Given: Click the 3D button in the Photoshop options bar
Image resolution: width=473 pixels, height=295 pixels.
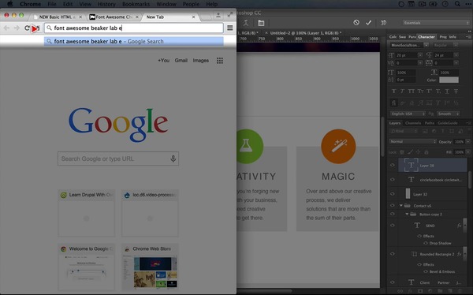Looking at the screenshot, I should tap(383, 23).
